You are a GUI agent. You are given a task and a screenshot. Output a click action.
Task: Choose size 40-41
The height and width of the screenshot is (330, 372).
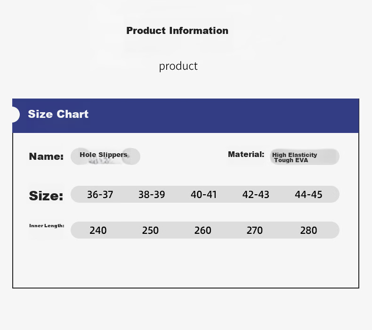coord(203,195)
